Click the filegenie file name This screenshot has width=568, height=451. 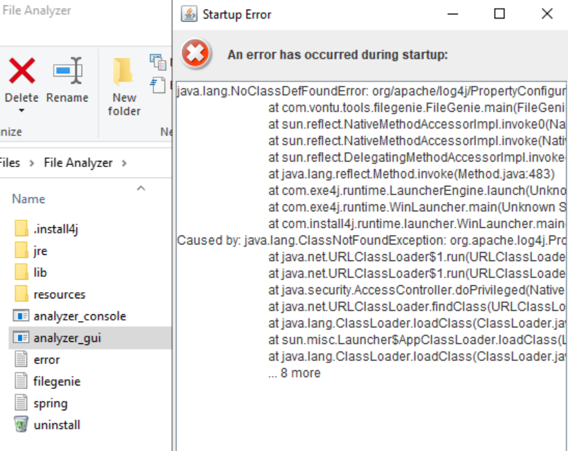57,381
